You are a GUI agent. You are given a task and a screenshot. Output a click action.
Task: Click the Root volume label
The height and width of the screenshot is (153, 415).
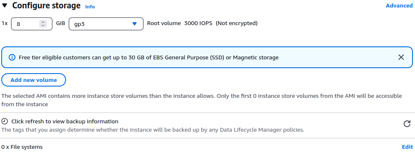click(x=164, y=23)
